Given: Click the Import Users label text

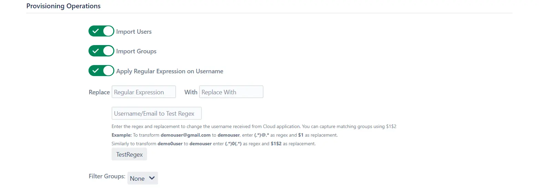Looking at the screenshot, I should click(x=134, y=32).
